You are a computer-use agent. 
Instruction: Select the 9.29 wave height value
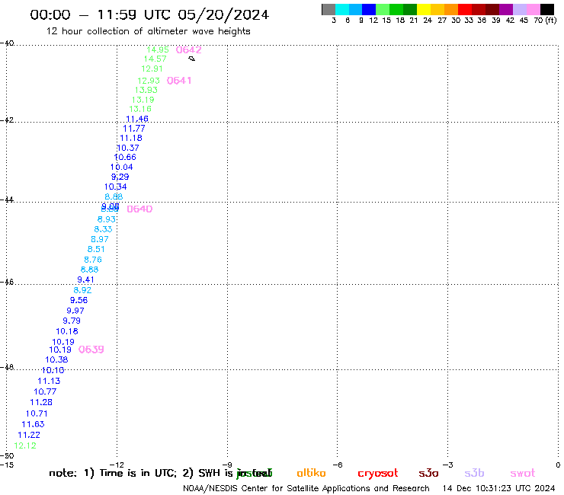point(120,177)
